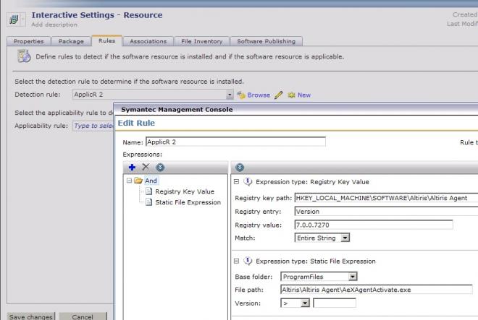The image size is (478, 320).
Task: Switch to the Properties tab
Action: [29, 41]
